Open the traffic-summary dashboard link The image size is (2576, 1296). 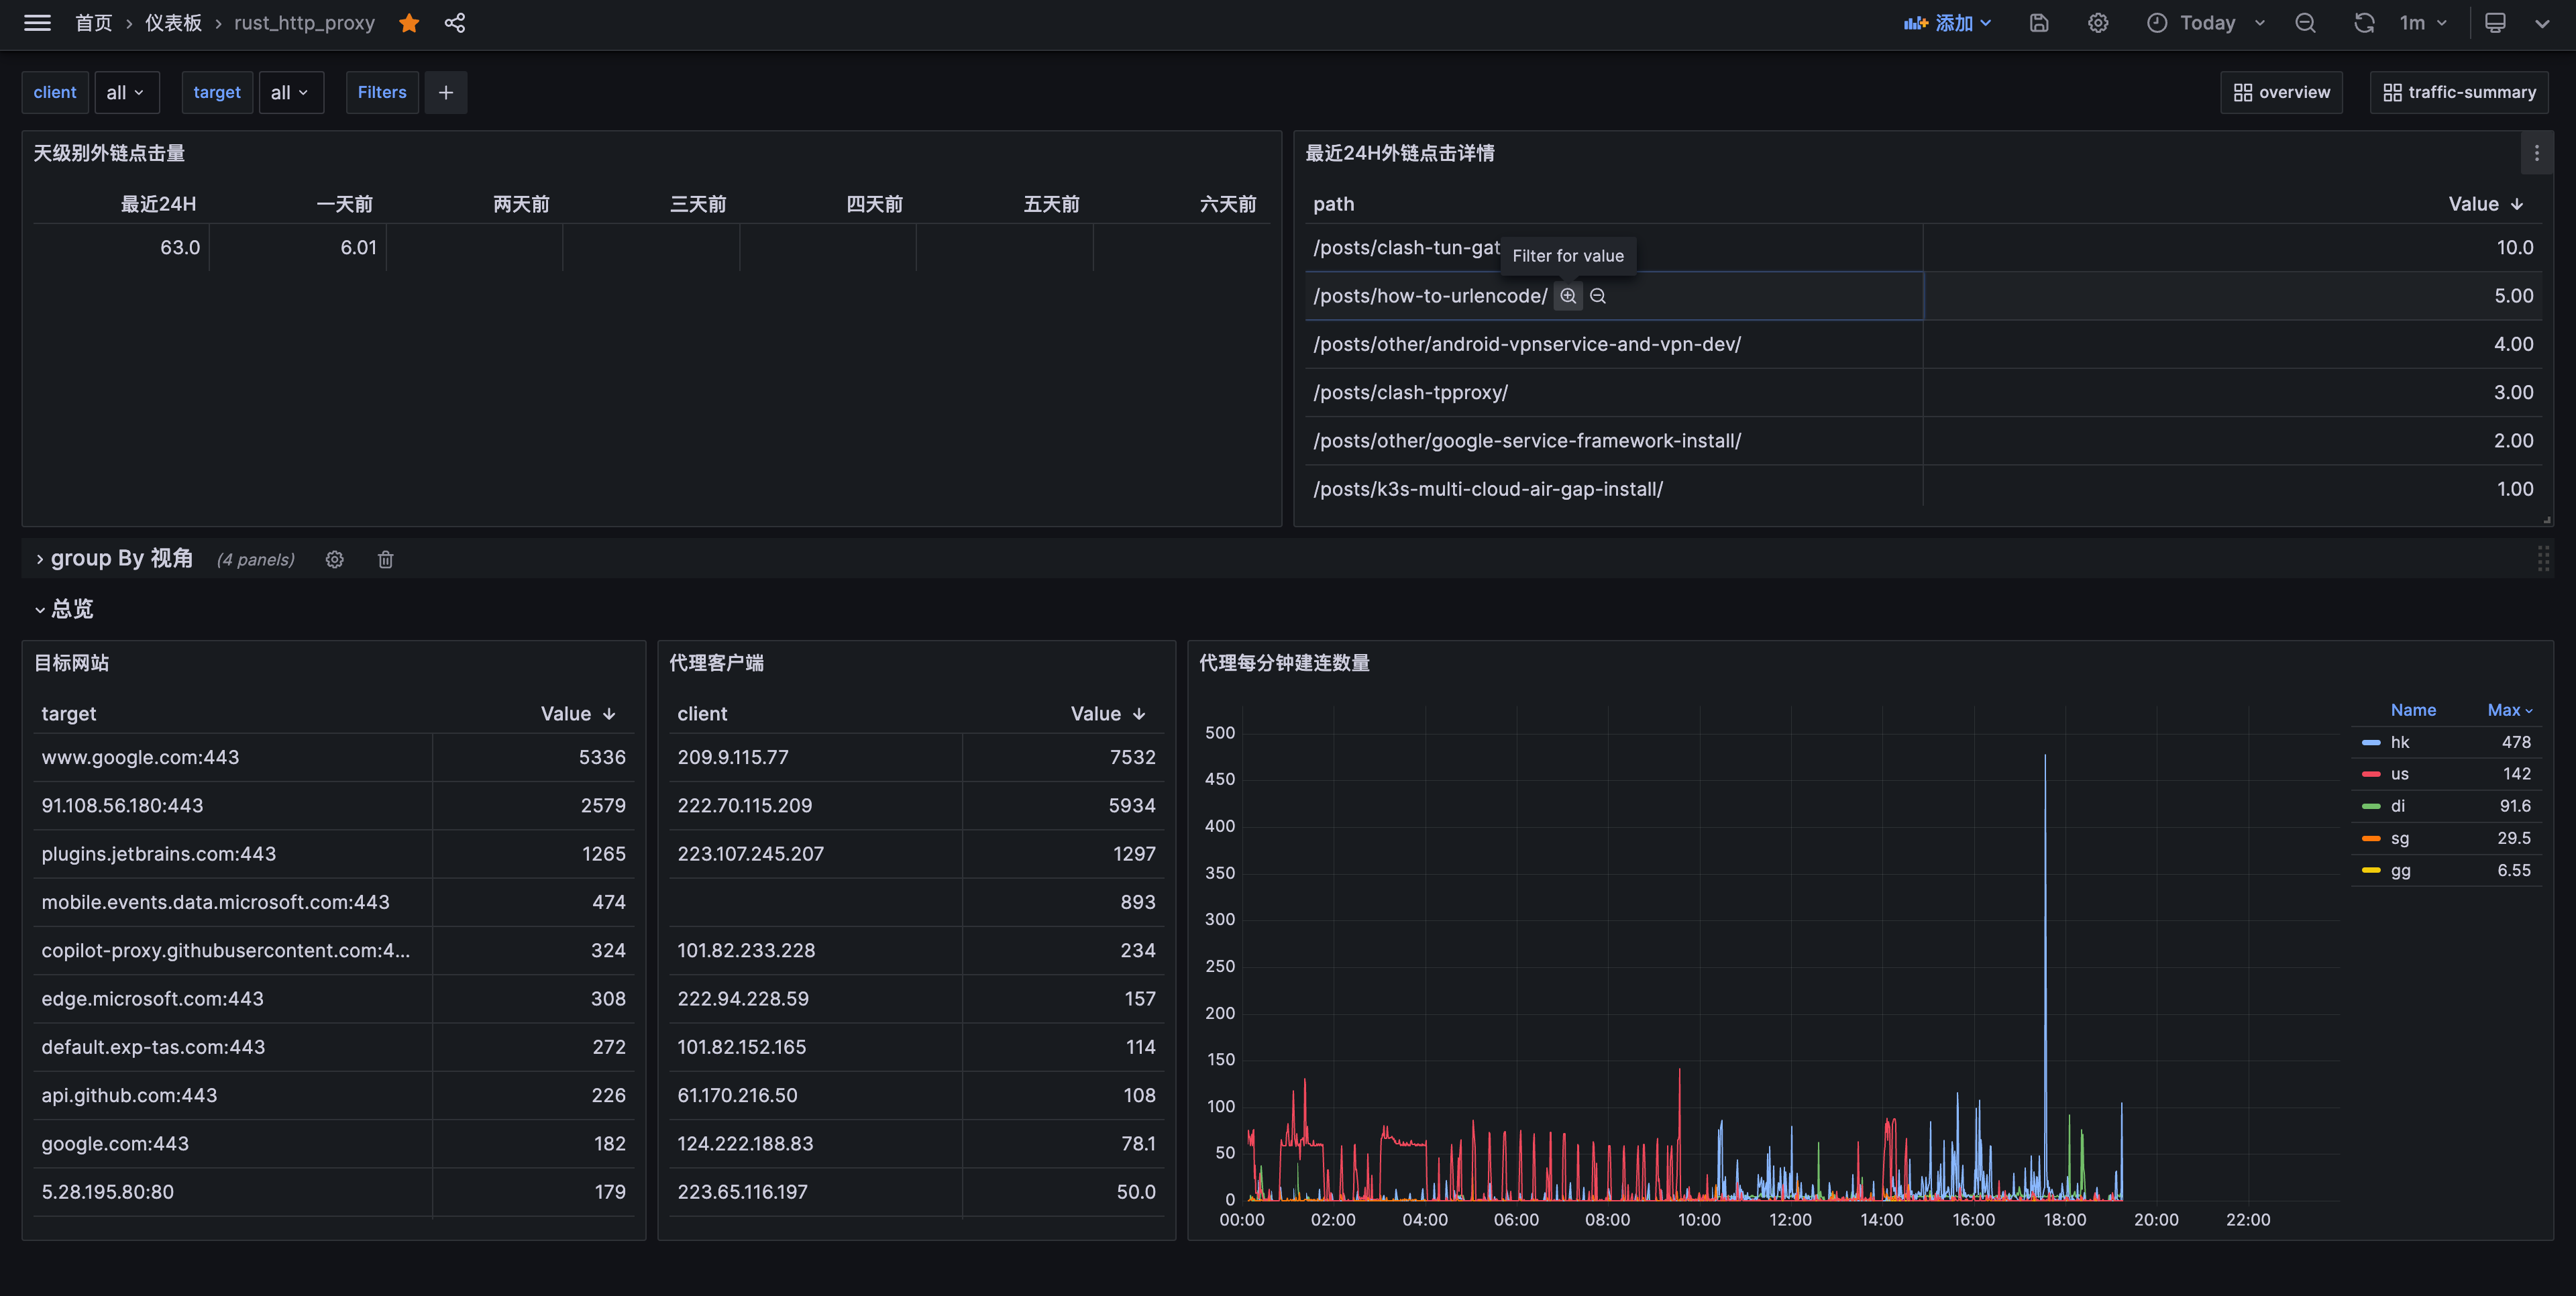pyautogui.click(x=2459, y=92)
